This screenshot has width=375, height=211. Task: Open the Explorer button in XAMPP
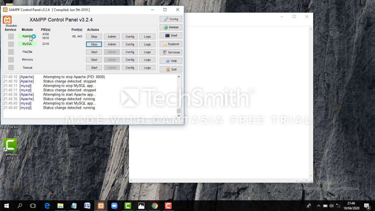tap(171, 44)
